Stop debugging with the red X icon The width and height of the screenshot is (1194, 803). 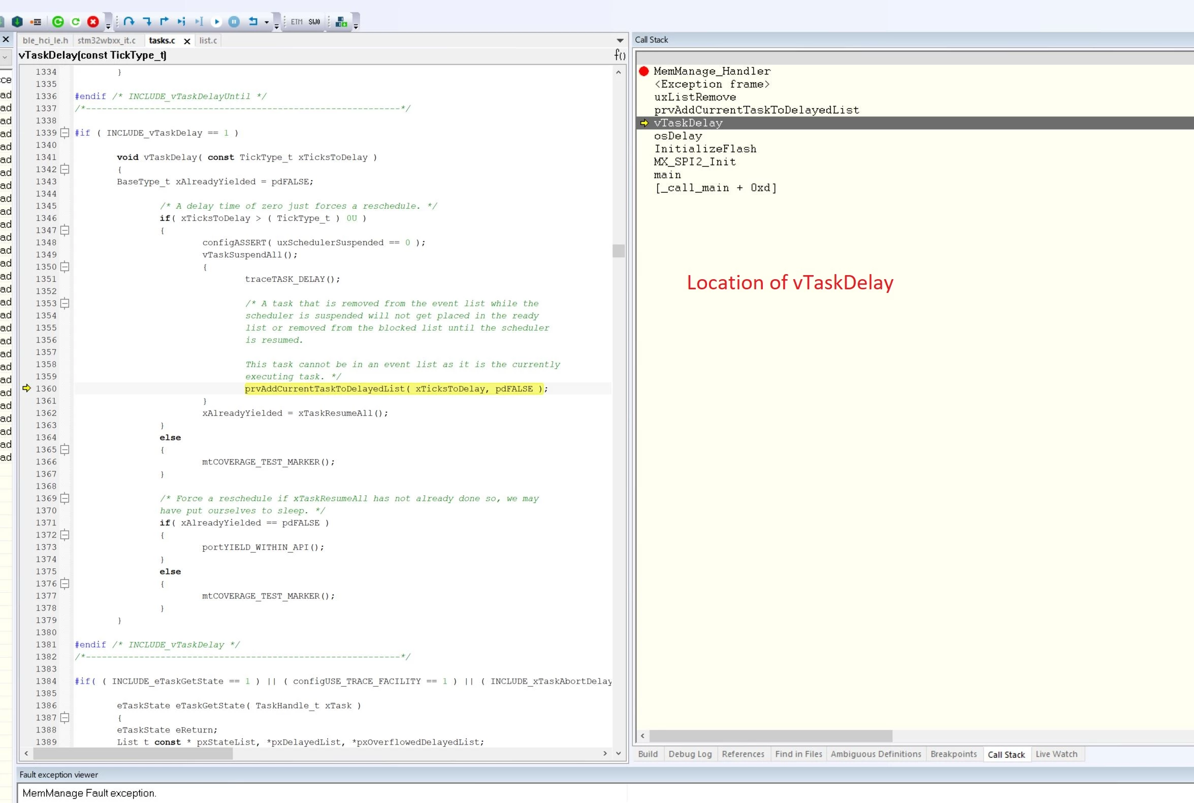click(93, 21)
